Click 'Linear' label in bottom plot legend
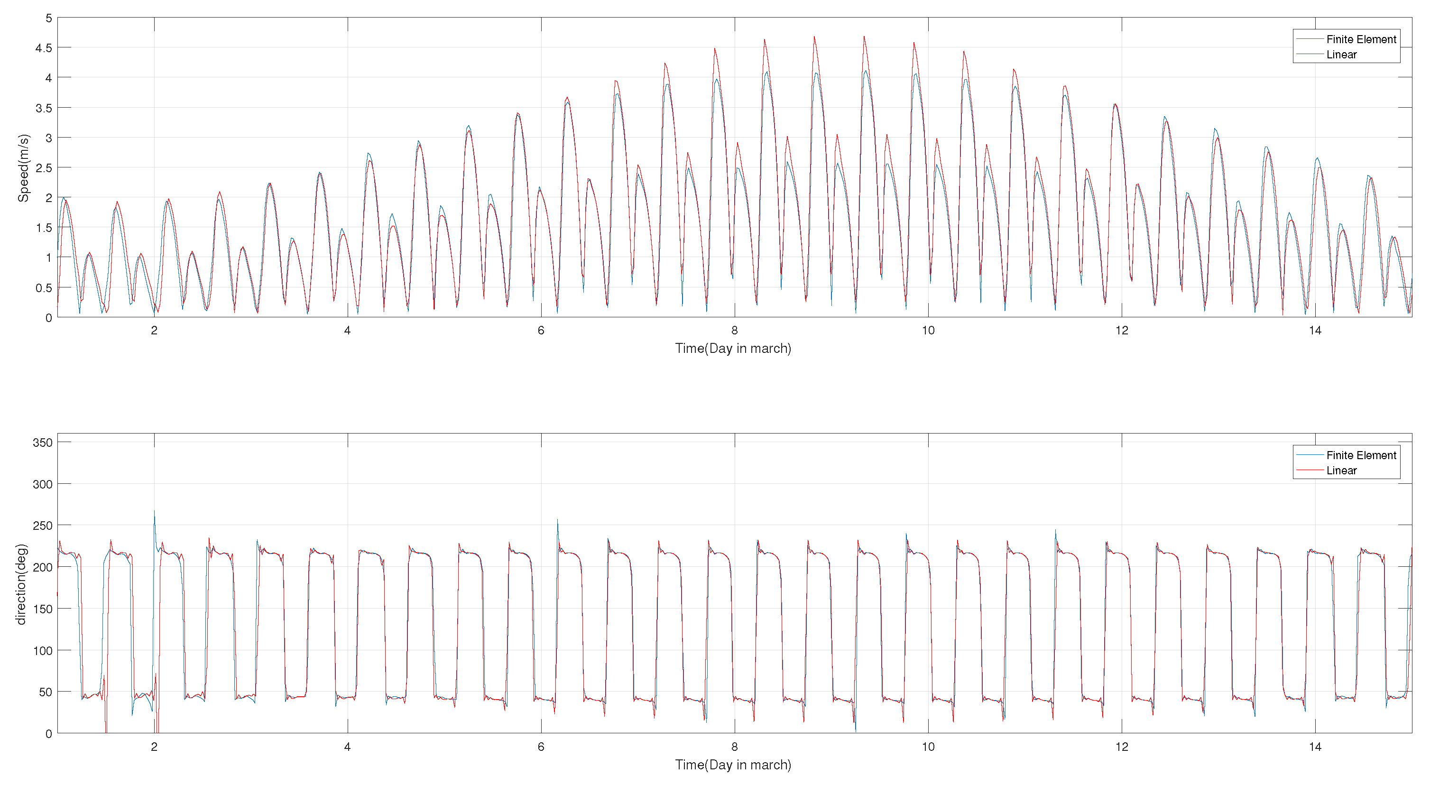This screenshot has height=785, width=1430. pyautogui.click(x=1341, y=470)
